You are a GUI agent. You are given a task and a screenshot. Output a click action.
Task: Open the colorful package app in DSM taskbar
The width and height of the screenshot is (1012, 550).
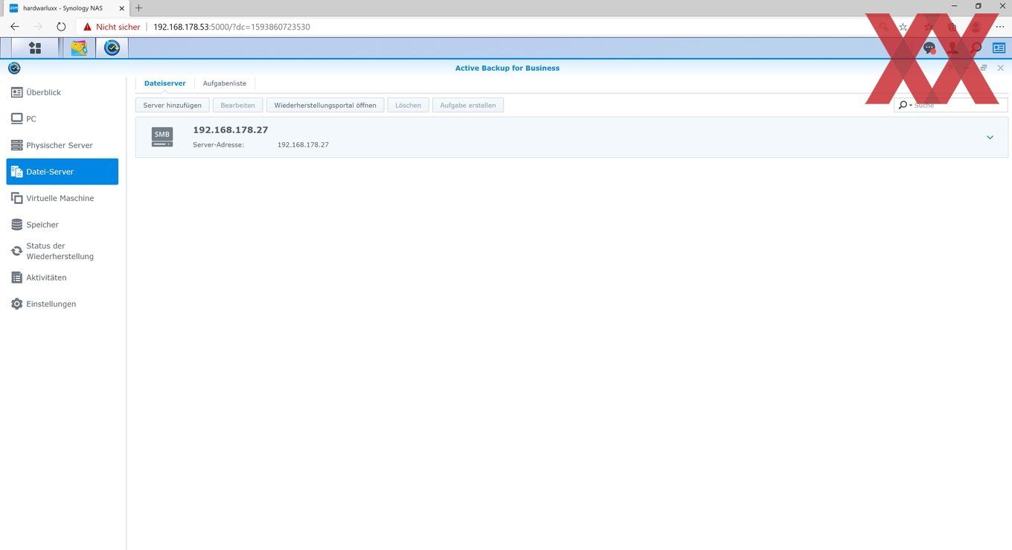tap(79, 48)
